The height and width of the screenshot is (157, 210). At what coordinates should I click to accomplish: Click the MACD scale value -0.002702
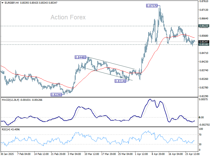point(204,125)
